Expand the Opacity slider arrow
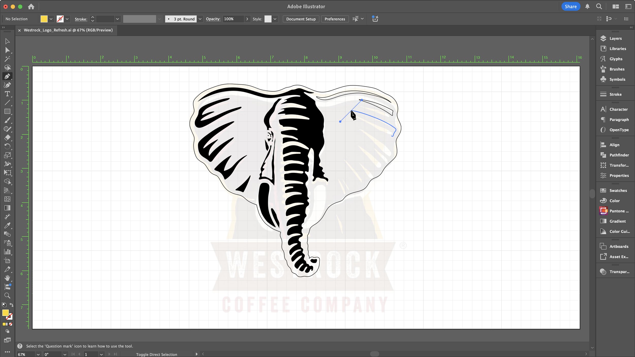This screenshot has width=635, height=357. tap(247, 19)
